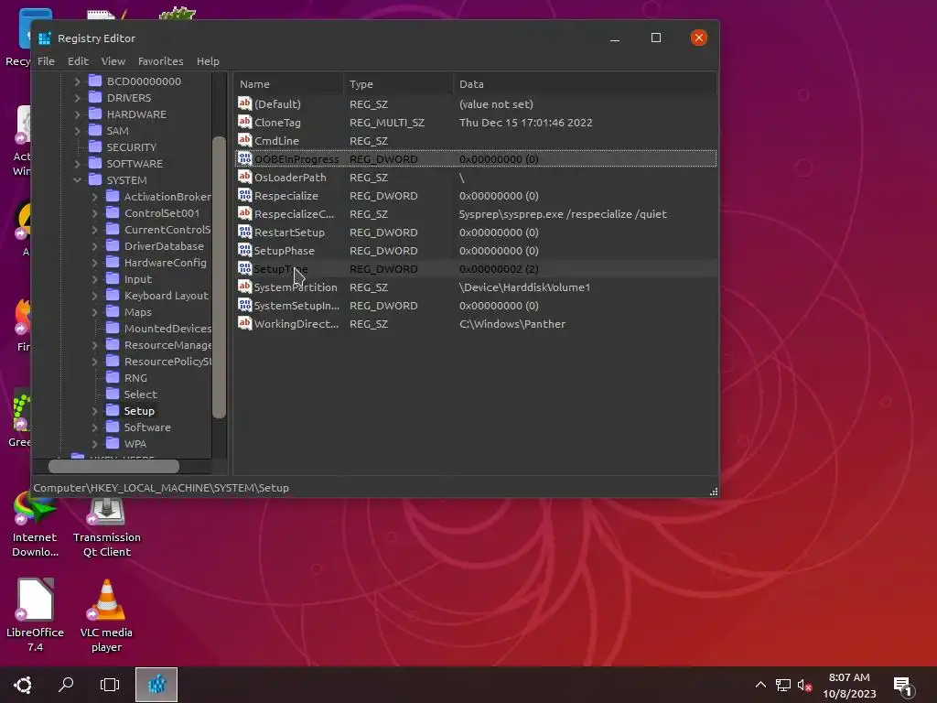This screenshot has height=703, width=937.
Task: Open the notification center icon
Action: pyautogui.click(x=902, y=686)
